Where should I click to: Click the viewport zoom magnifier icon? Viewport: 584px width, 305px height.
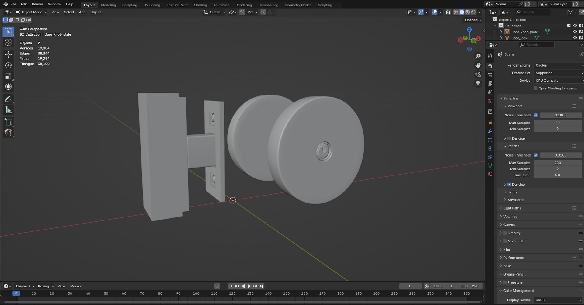[478, 56]
